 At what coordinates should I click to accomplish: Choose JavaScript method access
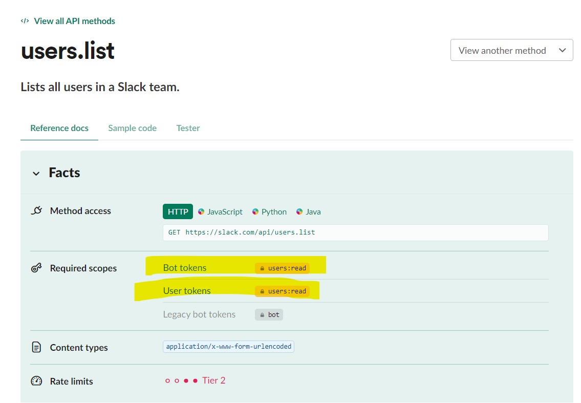[225, 211]
